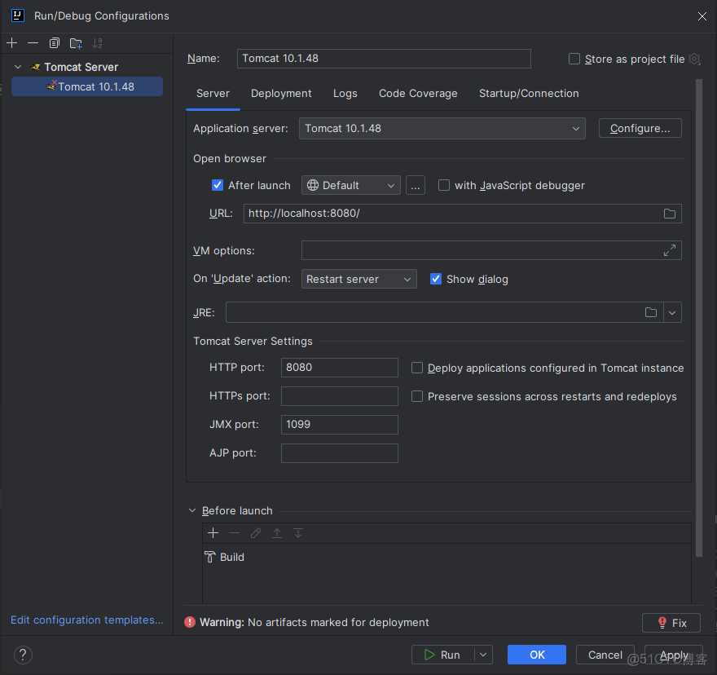Click the HTTPs port field
This screenshot has height=675, width=717.
click(x=339, y=396)
